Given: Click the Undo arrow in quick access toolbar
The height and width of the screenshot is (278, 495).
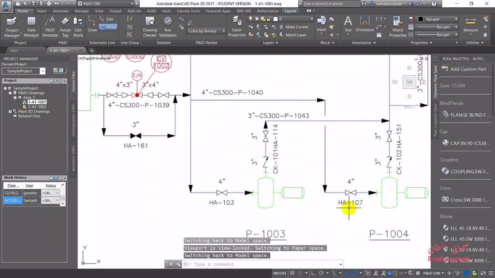Looking at the screenshot, I should tap(57, 3).
